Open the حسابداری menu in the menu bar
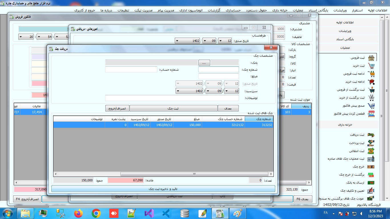Image resolution: width=390 pixels, height=219 pixels. (233, 10)
